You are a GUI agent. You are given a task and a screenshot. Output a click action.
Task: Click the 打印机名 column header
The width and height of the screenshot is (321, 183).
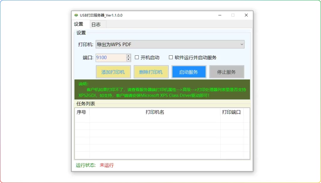tap(155, 112)
